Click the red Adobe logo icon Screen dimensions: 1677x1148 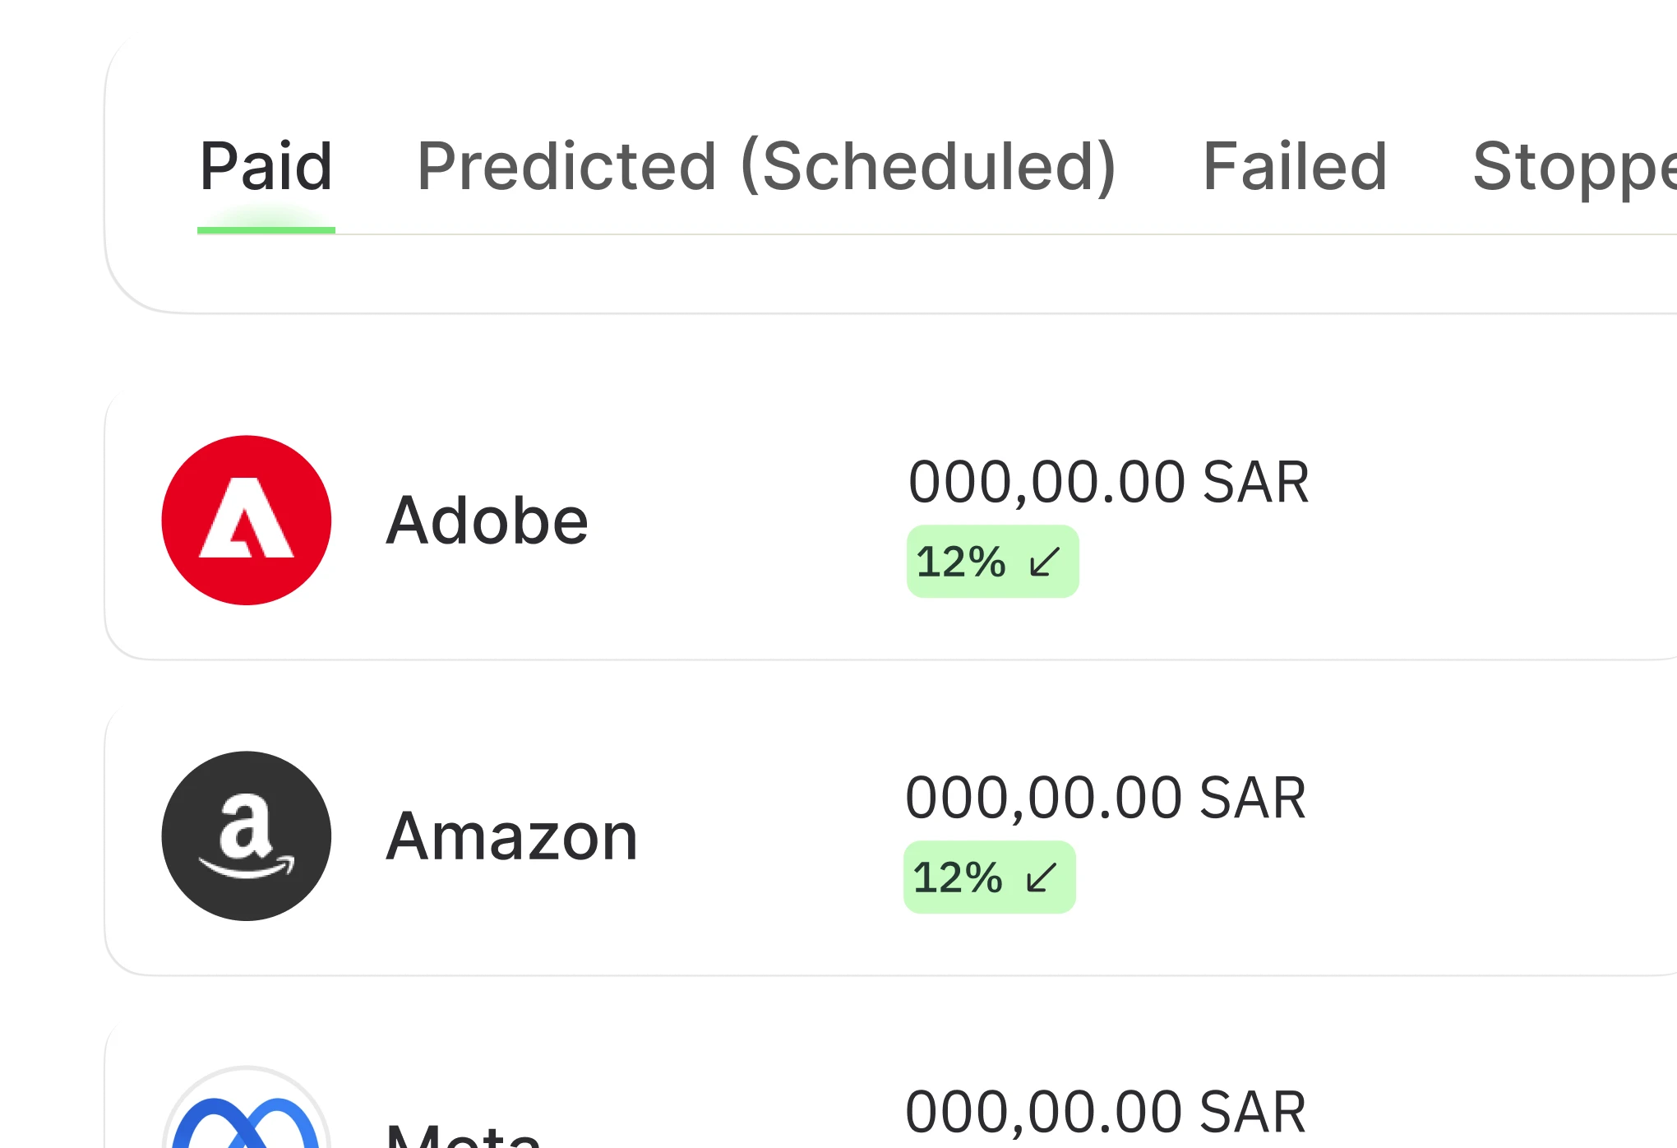click(x=247, y=521)
